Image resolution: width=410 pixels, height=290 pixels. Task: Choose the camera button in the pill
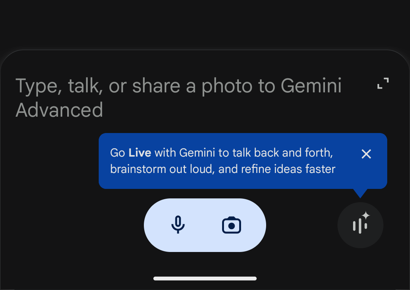(232, 225)
